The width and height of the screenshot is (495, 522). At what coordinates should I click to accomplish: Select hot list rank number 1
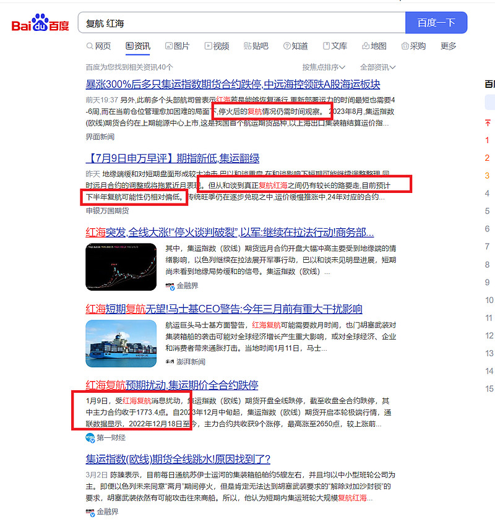(487, 140)
